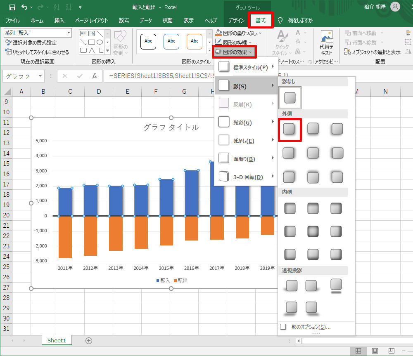Image resolution: width=413 pixels, height=356 pixels.
Task: Switch to the 挿入 ribbon tab
Action: [x=59, y=20]
